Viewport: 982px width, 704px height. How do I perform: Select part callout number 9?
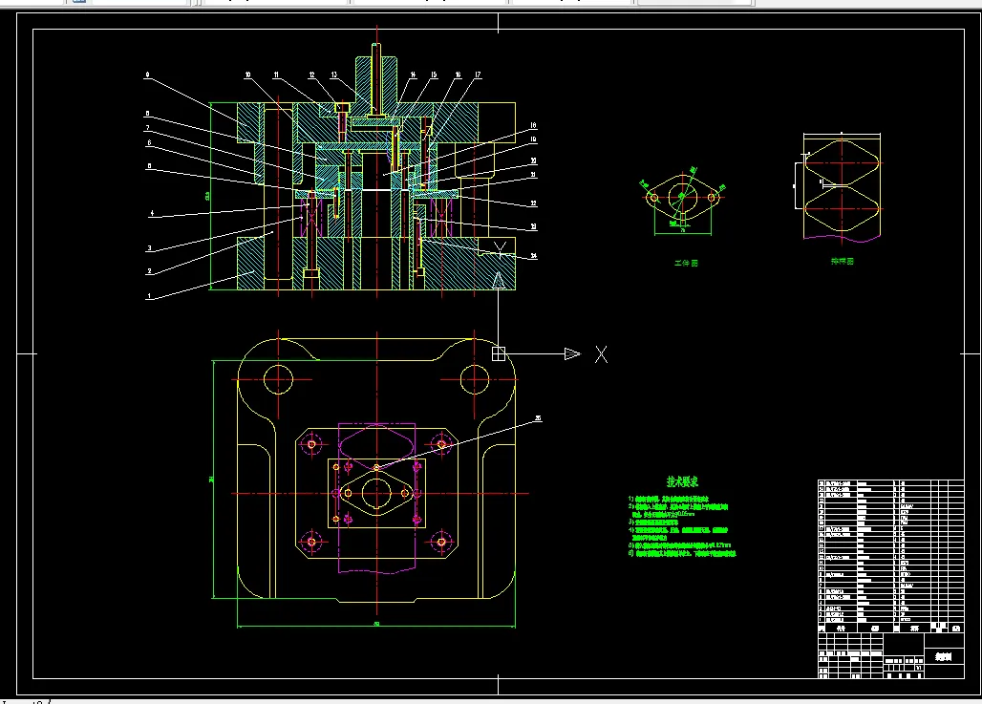pyautogui.click(x=147, y=75)
